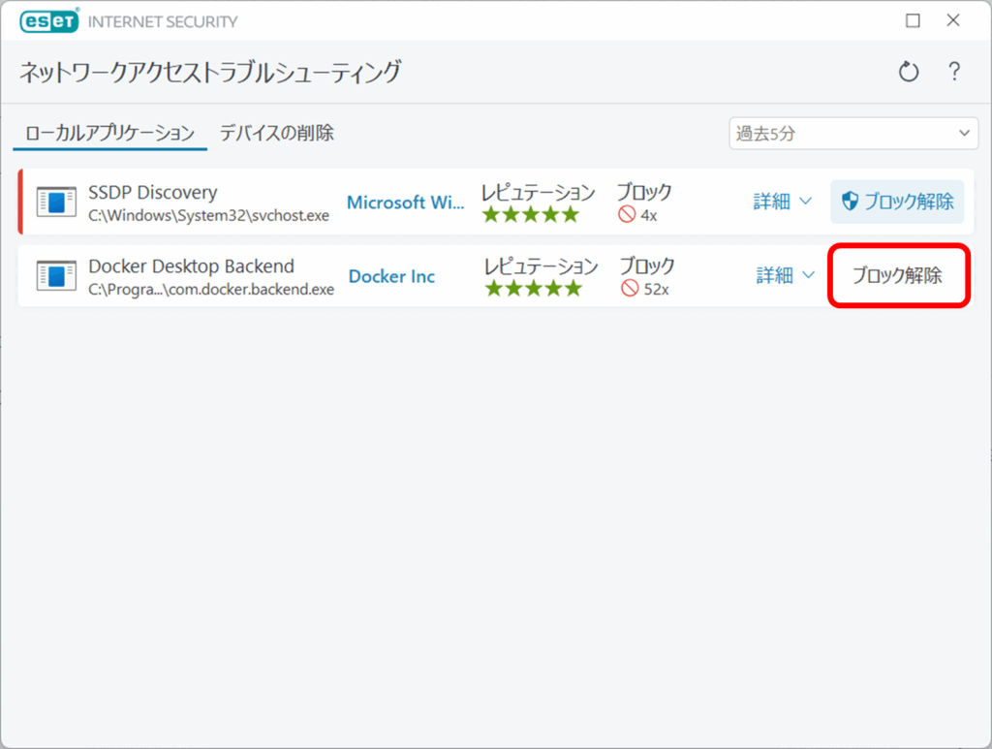Switch to the ローカルアプリケーション tab

110,133
